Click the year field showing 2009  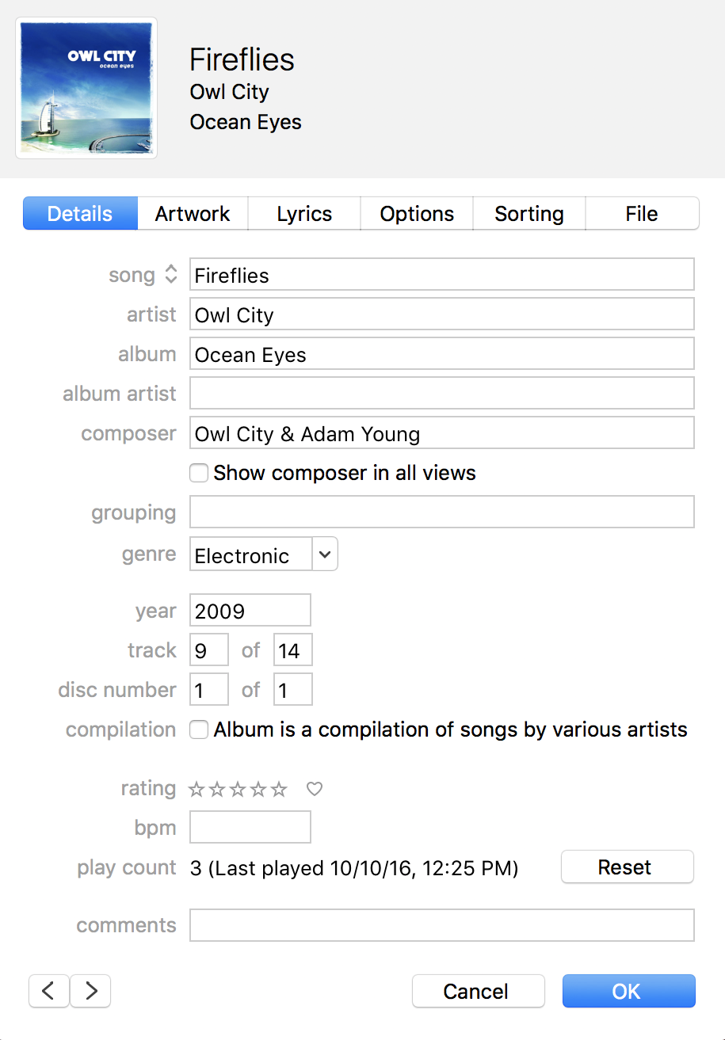250,610
